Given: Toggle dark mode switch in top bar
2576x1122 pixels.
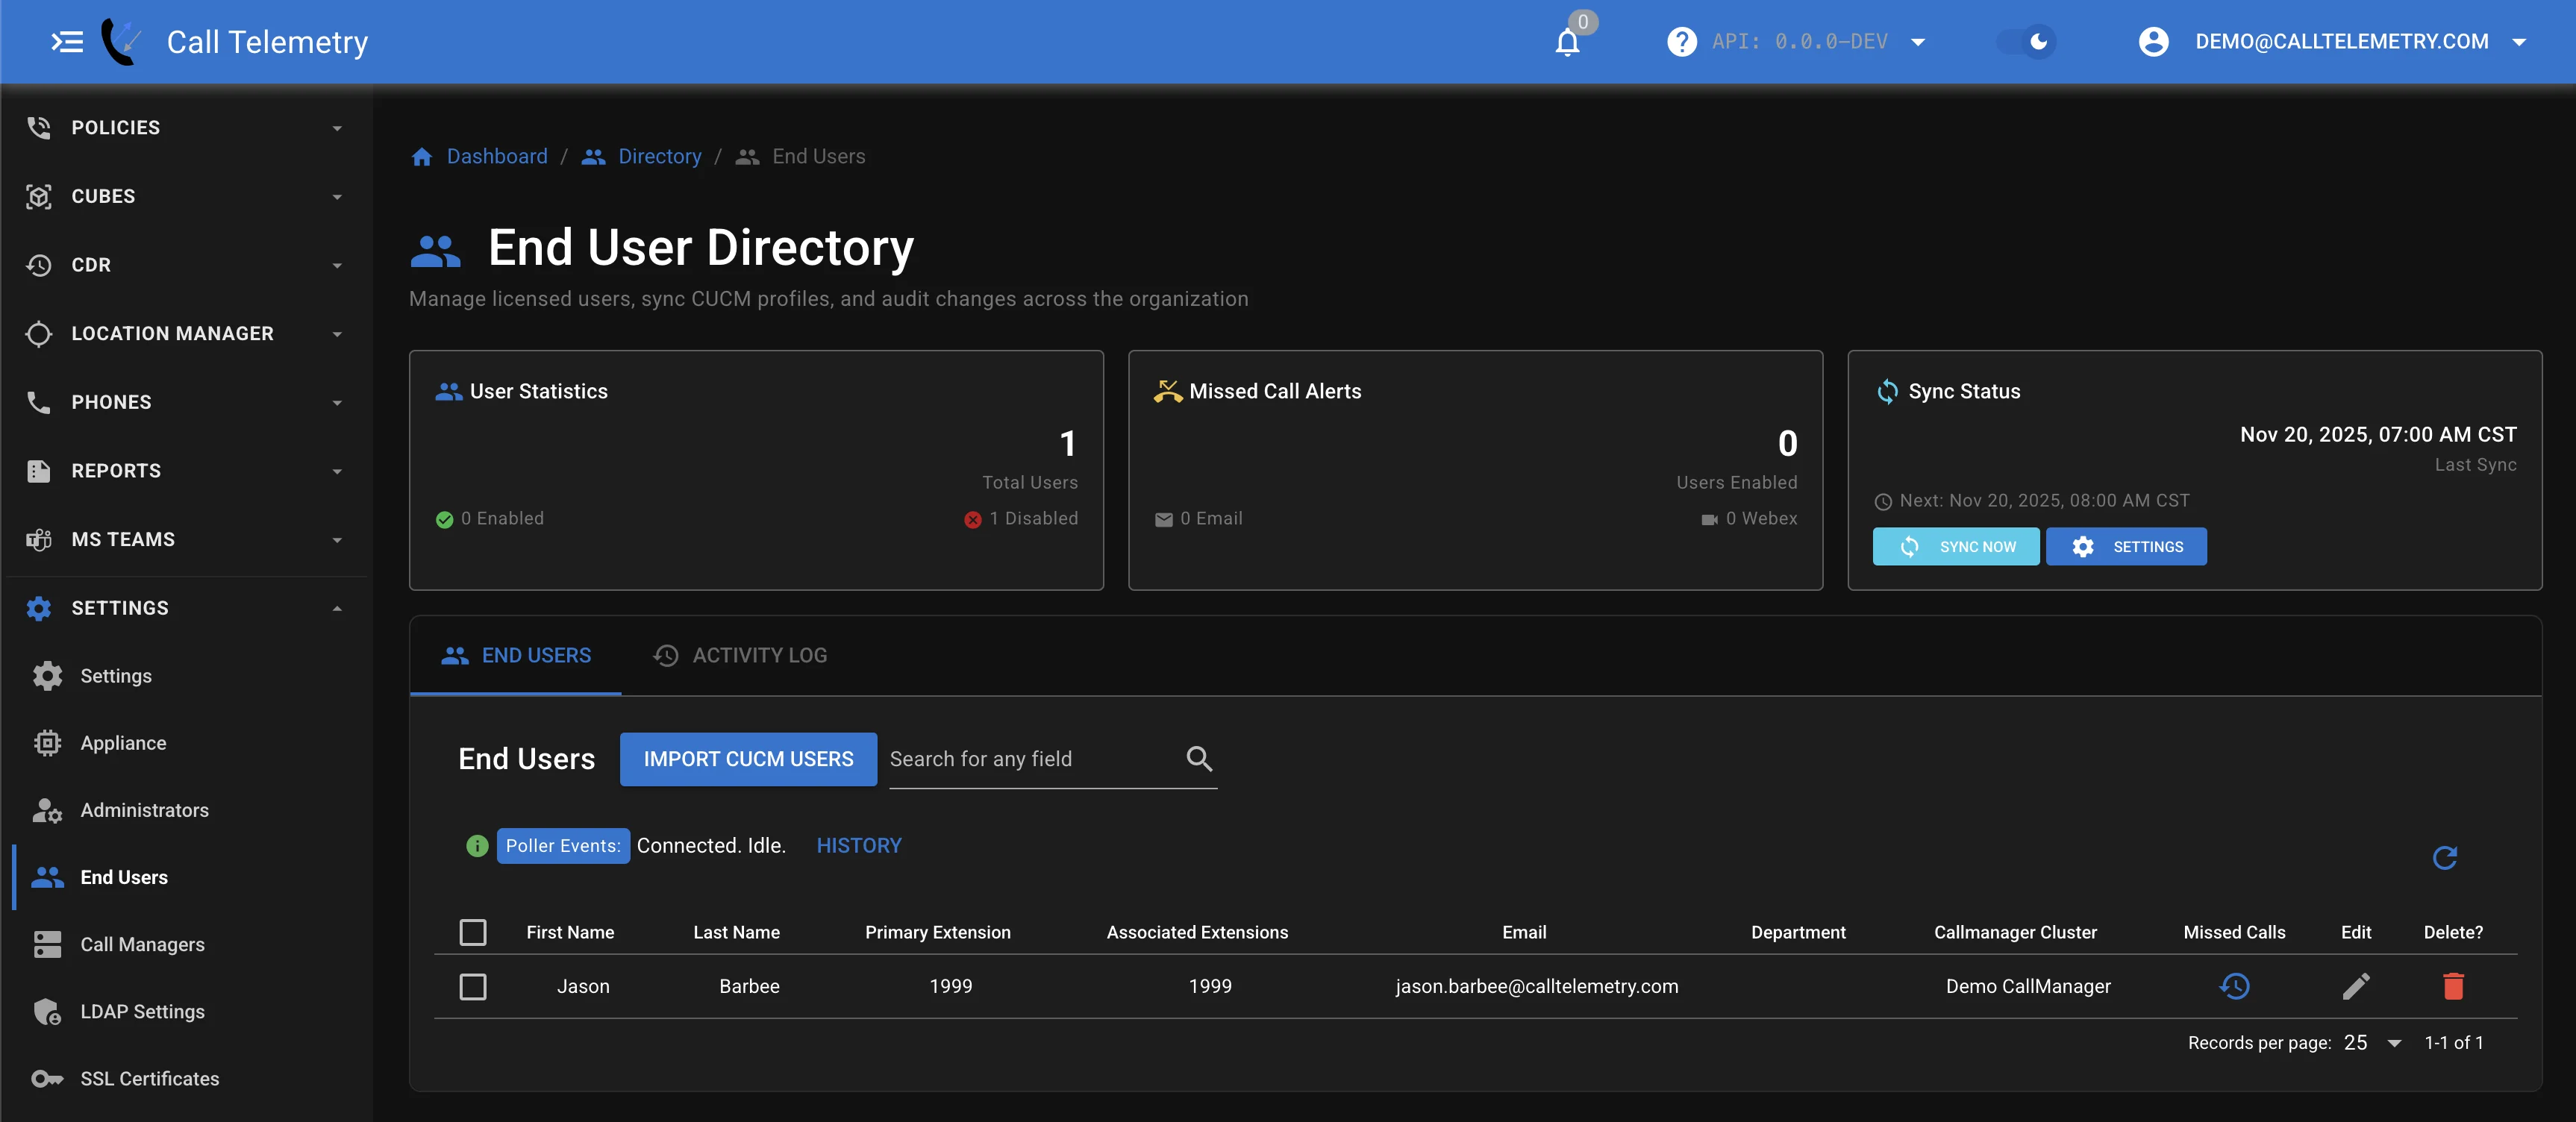Looking at the screenshot, I should pos(2027,41).
